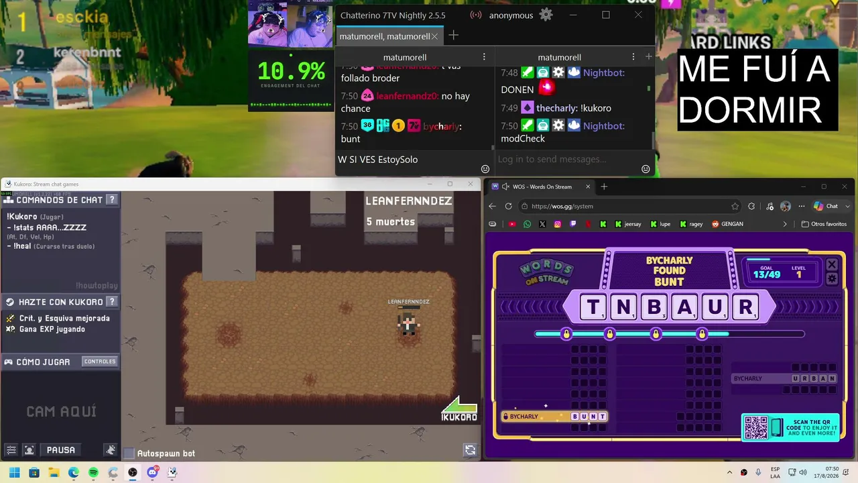Close the Words On Stream game panel
The height and width of the screenshot is (483, 858).
832,264
